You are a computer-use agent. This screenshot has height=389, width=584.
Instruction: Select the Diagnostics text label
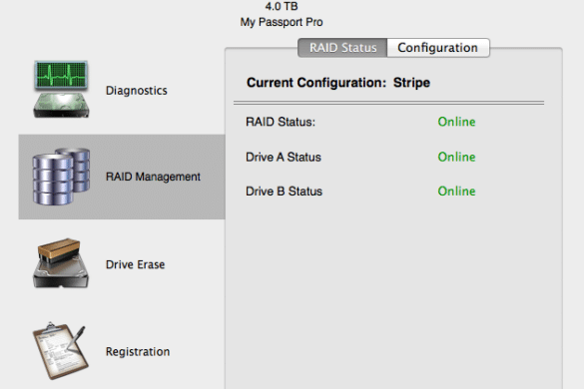pyautogui.click(x=137, y=91)
